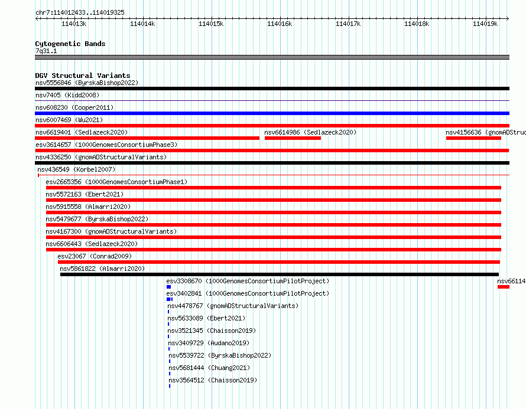Click the chr7:114012433..114019325 coordinates text
This screenshot has width=526, height=409.
coord(80,12)
